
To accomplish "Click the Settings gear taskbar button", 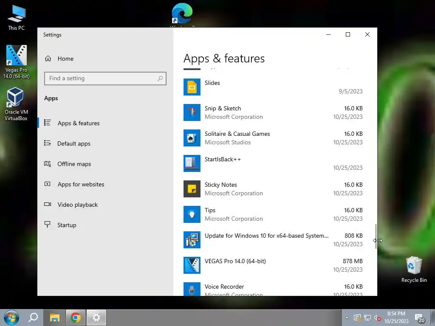I will pyautogui.click(x=96, y=318).
